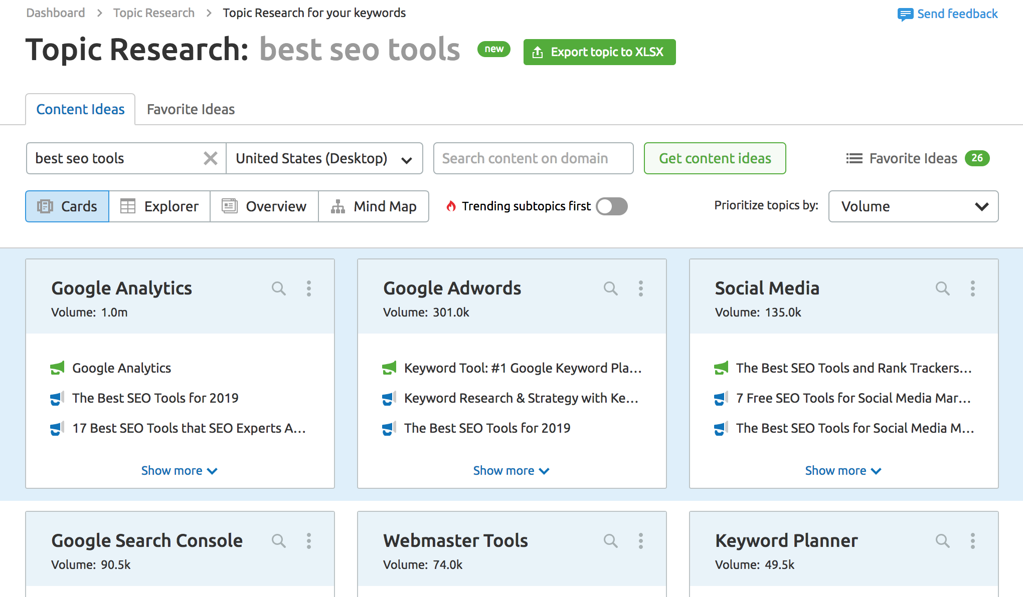Click the search icon on Keyword Planner card
1023x597 pixels.
tap(943, 541)
